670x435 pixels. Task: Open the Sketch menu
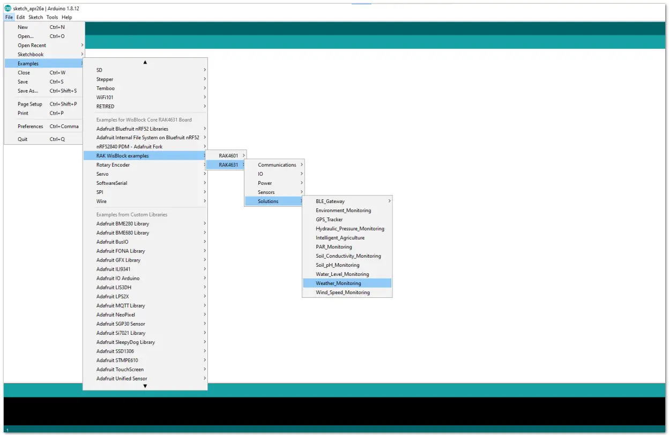[35, 17]
